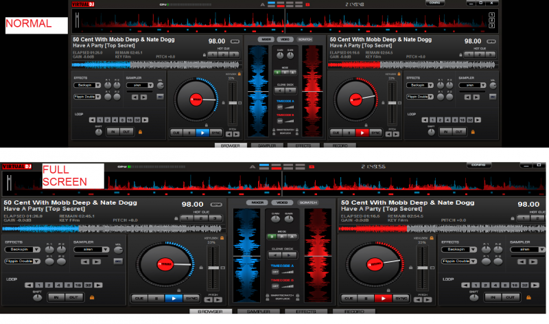
Task: Click the red play button in the full screen window
Action: 383,299
